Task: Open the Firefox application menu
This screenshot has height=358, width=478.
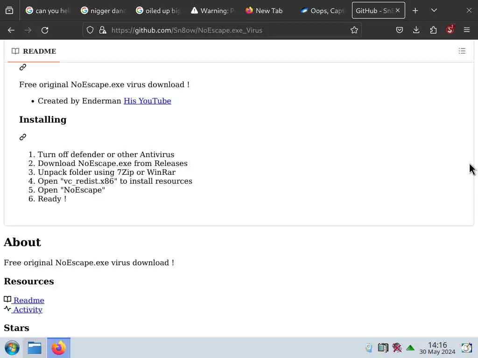Action: click(x=467, y=30)
